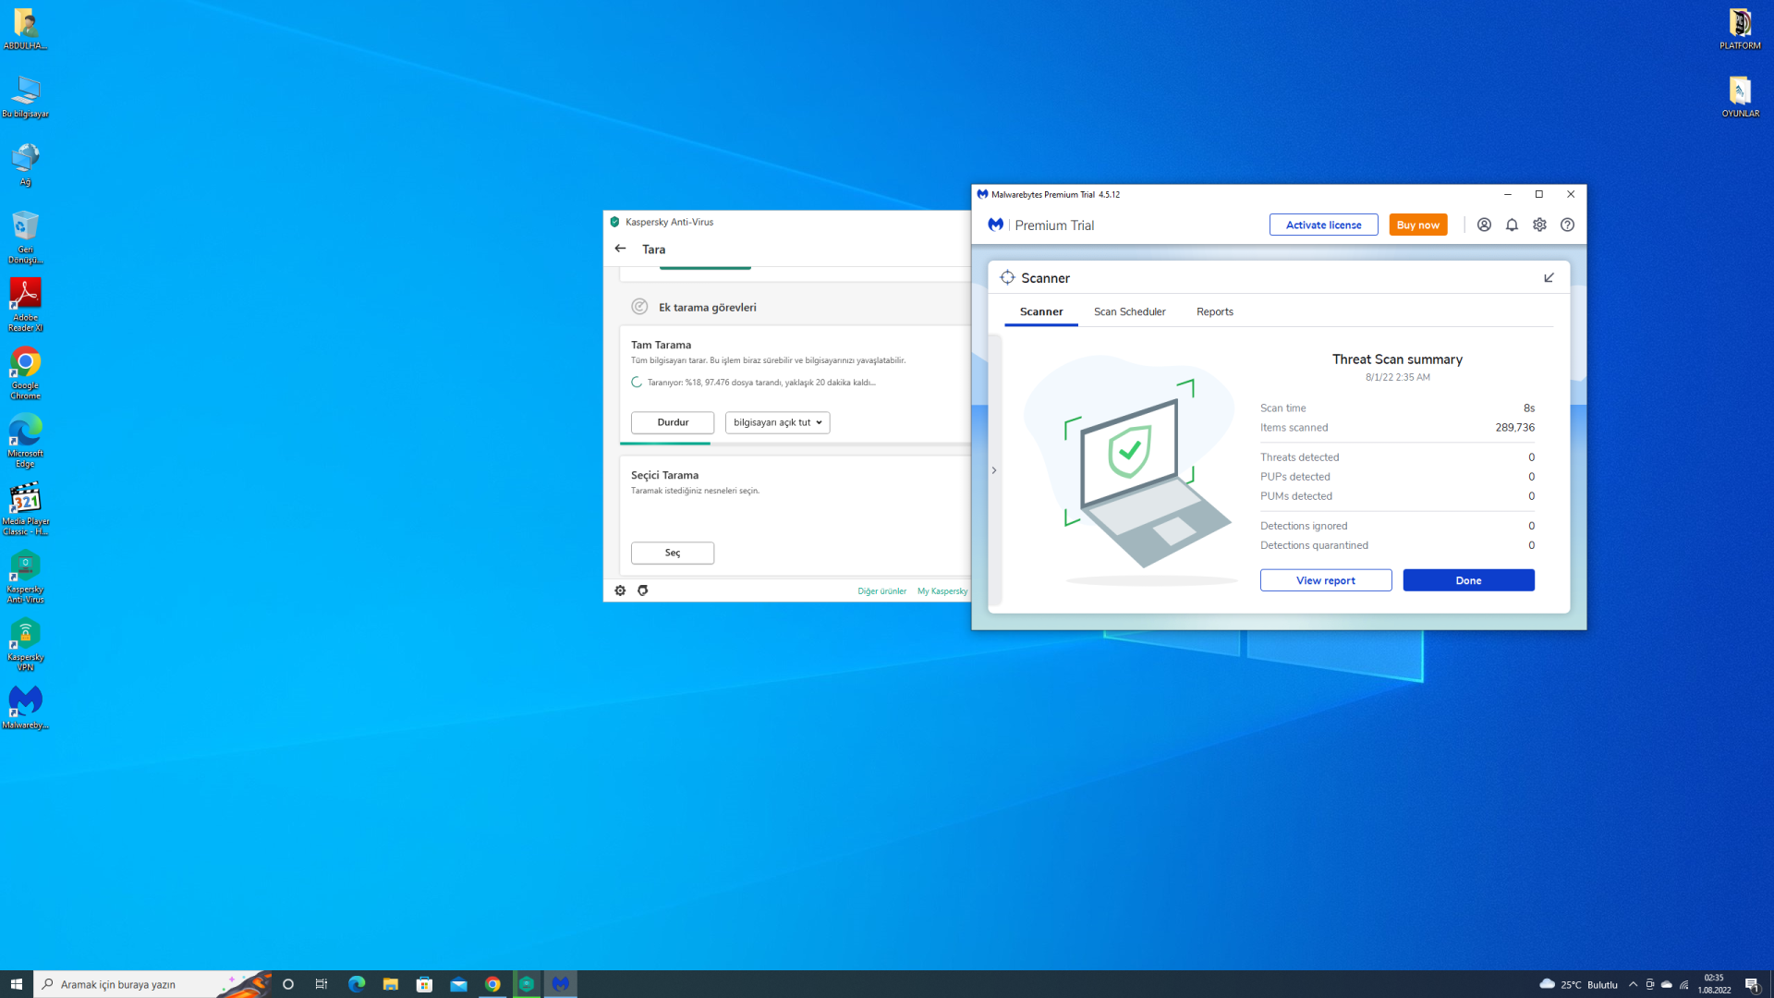Viewport: 1774px width, 998px height.
Task: Open Malwarebytes account icon
Action: pos(1484,225)
